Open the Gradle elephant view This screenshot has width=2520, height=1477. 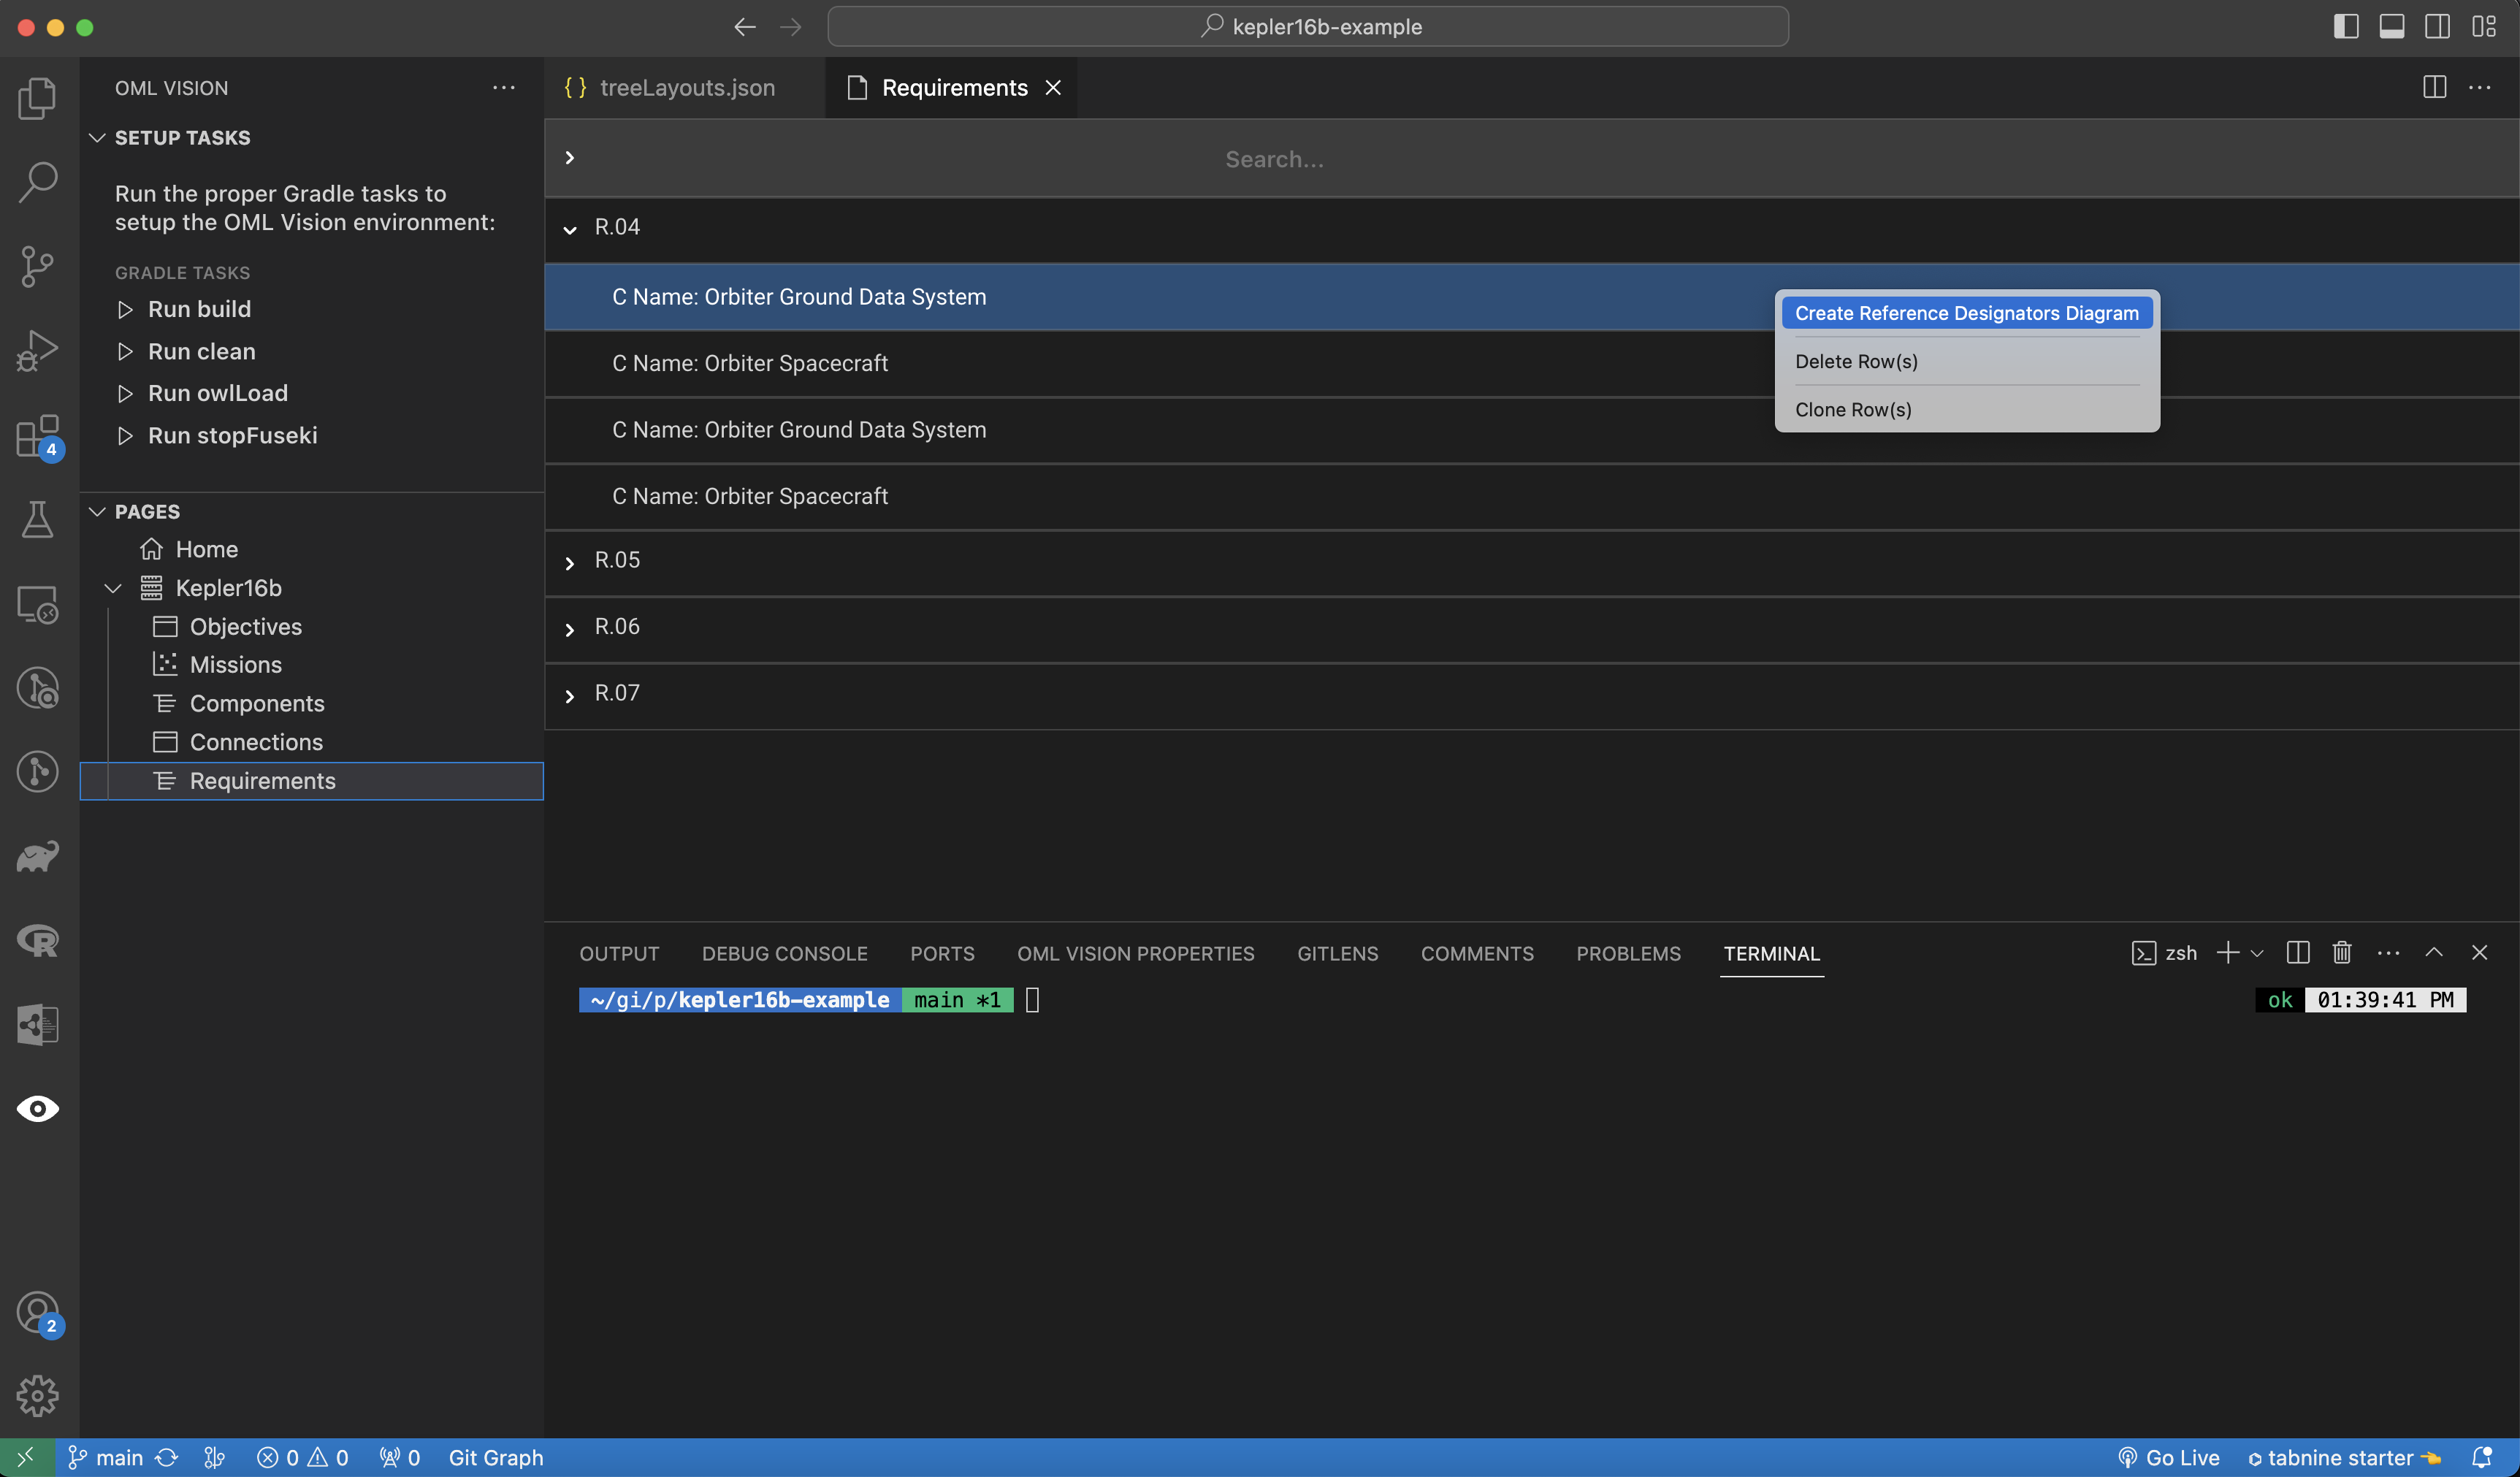[x=38, y=856]
